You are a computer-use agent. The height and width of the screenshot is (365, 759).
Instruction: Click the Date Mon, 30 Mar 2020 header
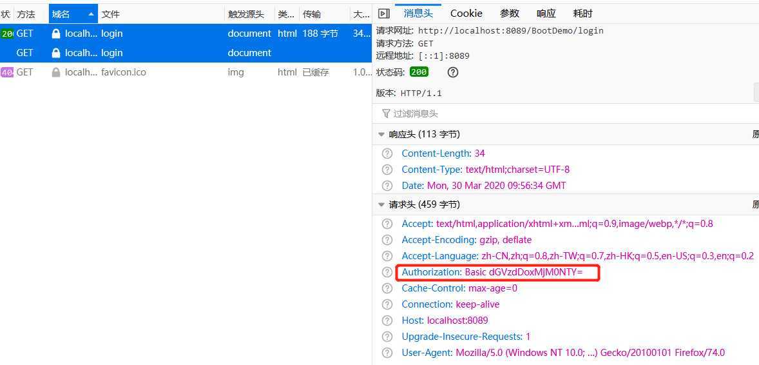tap(484, 186)
